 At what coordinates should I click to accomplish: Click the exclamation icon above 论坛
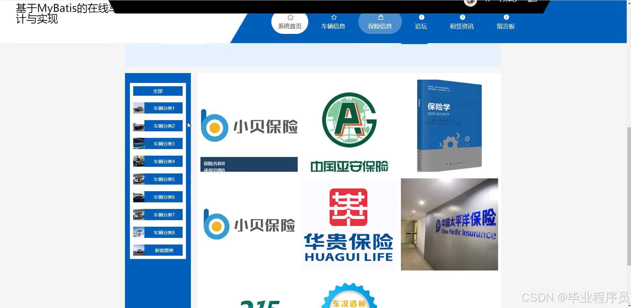coord(421,17)
